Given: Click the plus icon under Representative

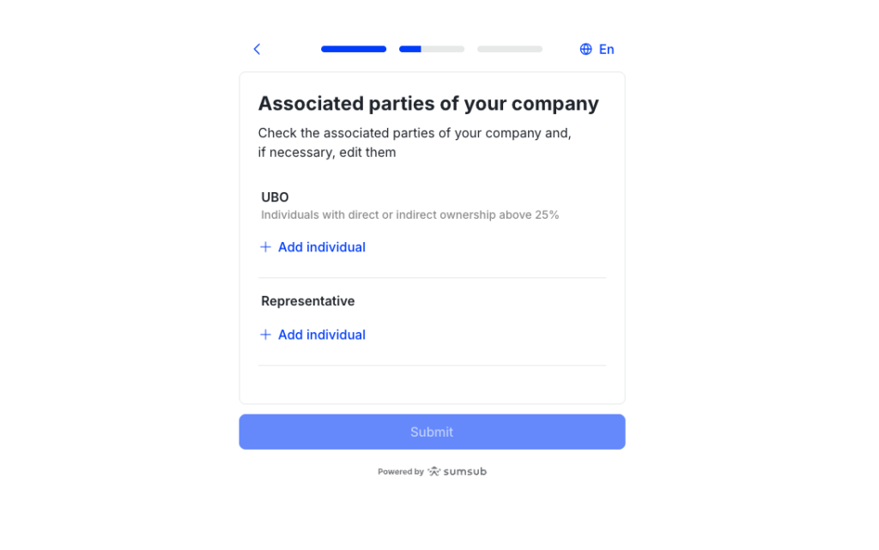Looking at the screenshot, I should [x=265, y=335].
